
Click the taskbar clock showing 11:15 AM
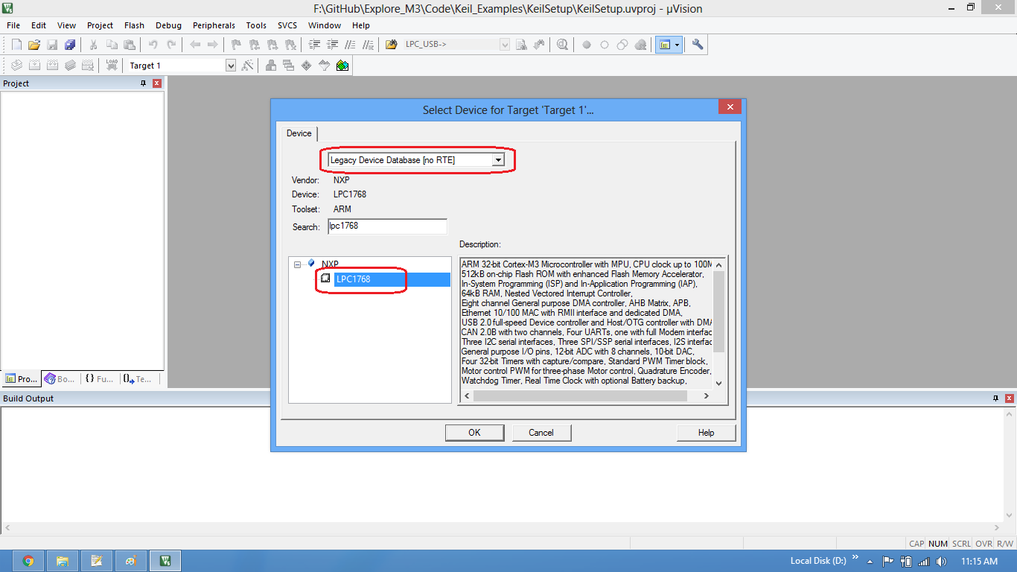[x=979, y=562]
